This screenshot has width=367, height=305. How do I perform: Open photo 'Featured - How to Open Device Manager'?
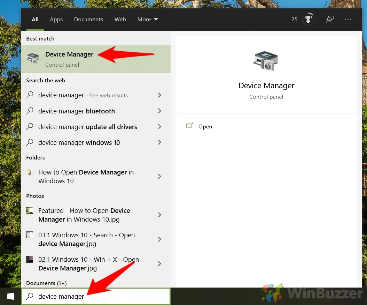click(x=95, y=215)
